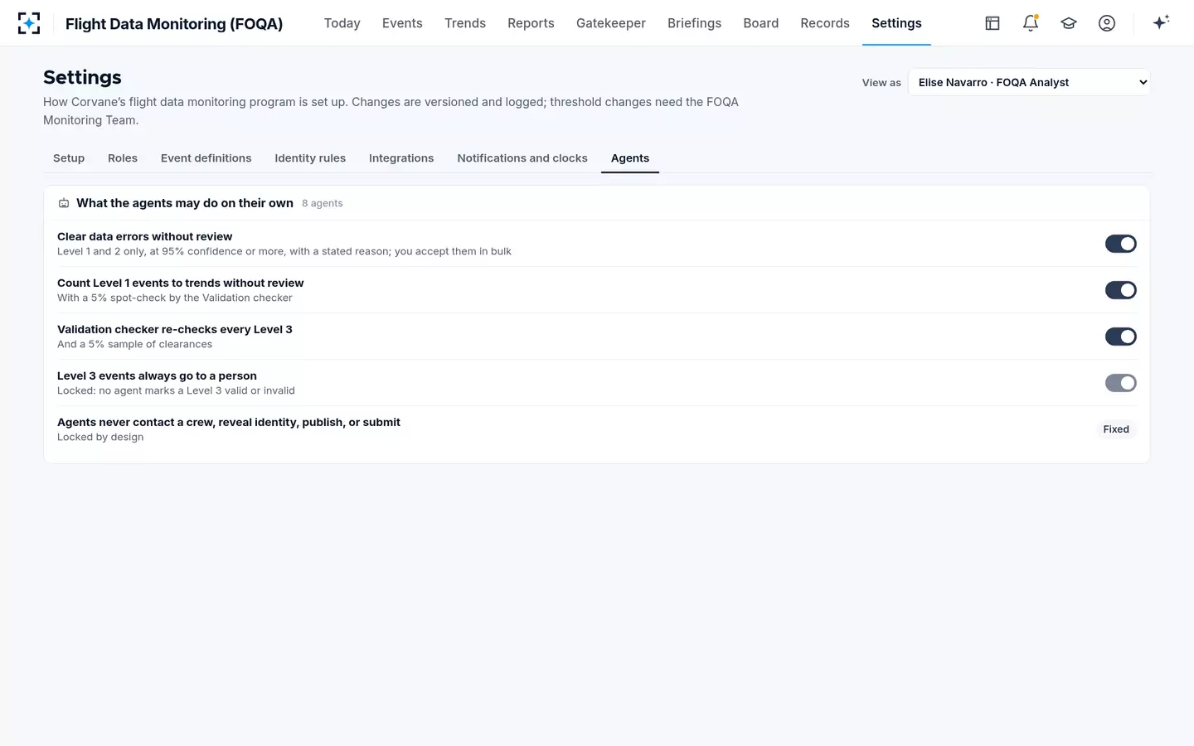
Task: Open the layout panel icon in header
Action: point(993,23)
